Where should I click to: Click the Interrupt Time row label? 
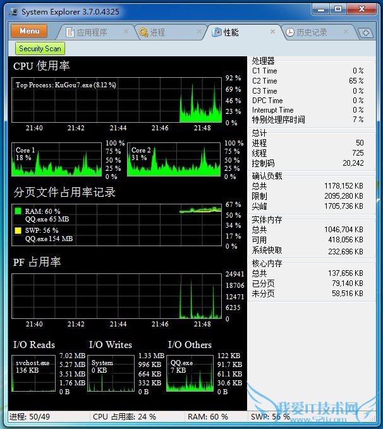coord(272,110)
